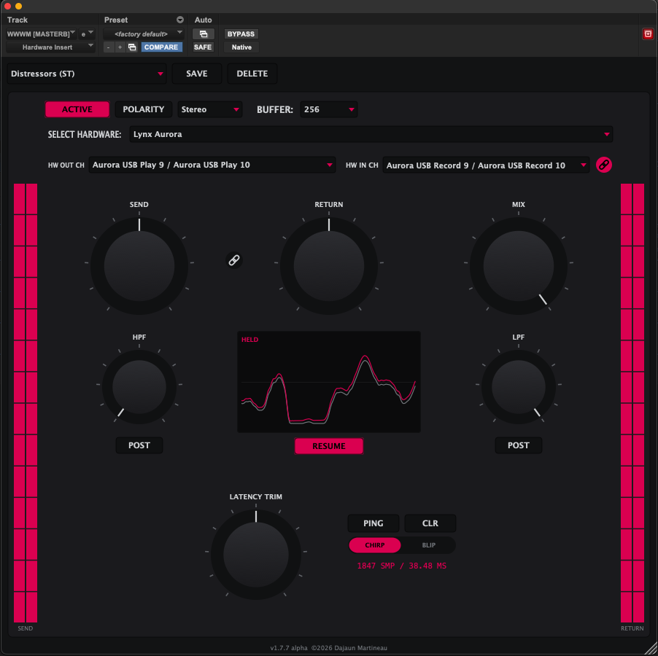Click the DELETE preset button
Screen dimensions: 658x656
point(252,74)
